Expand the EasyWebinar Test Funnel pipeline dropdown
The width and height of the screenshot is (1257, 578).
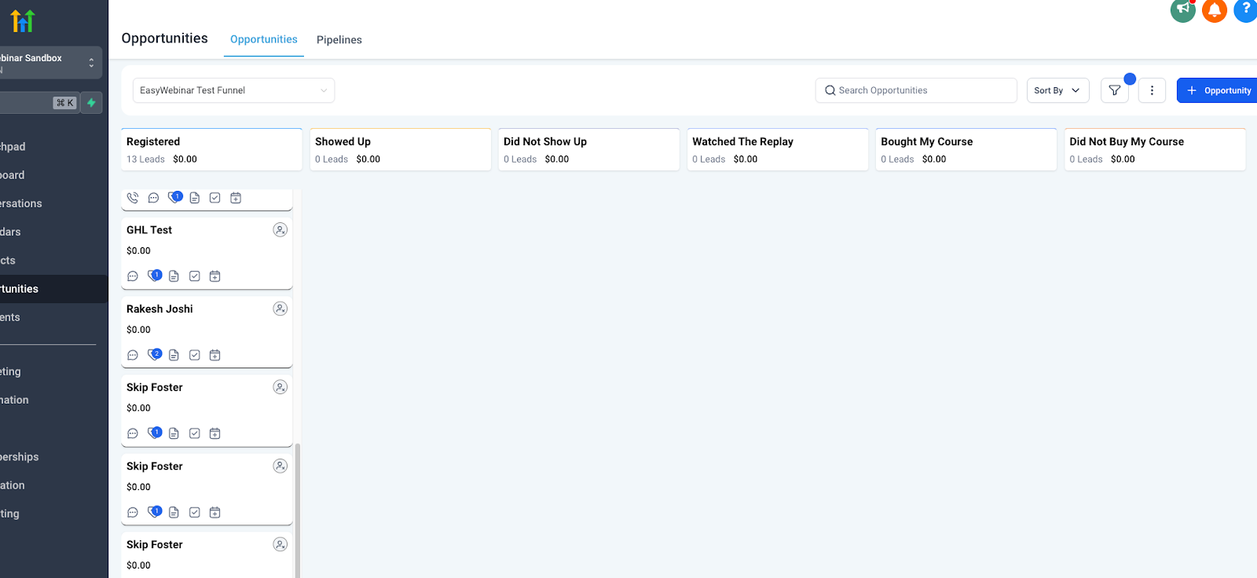[x=233, y=90]
